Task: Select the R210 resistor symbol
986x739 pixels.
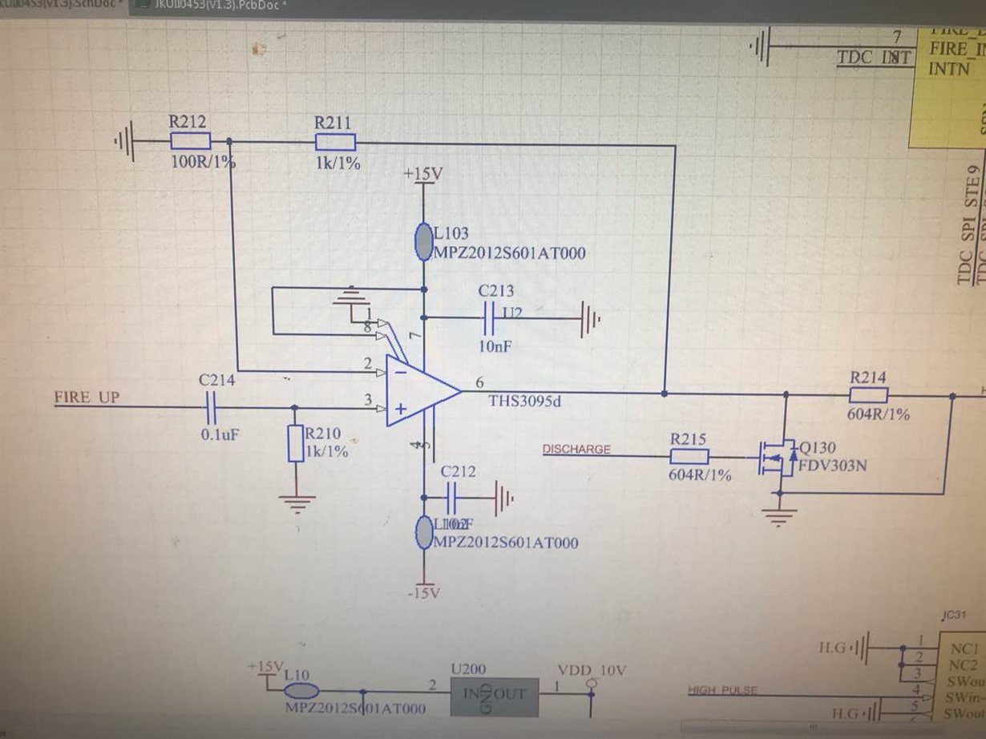Action: [x=294, y=445]
